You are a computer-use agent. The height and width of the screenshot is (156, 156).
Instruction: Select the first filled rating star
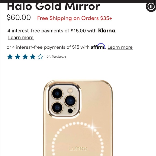point(10,57)
